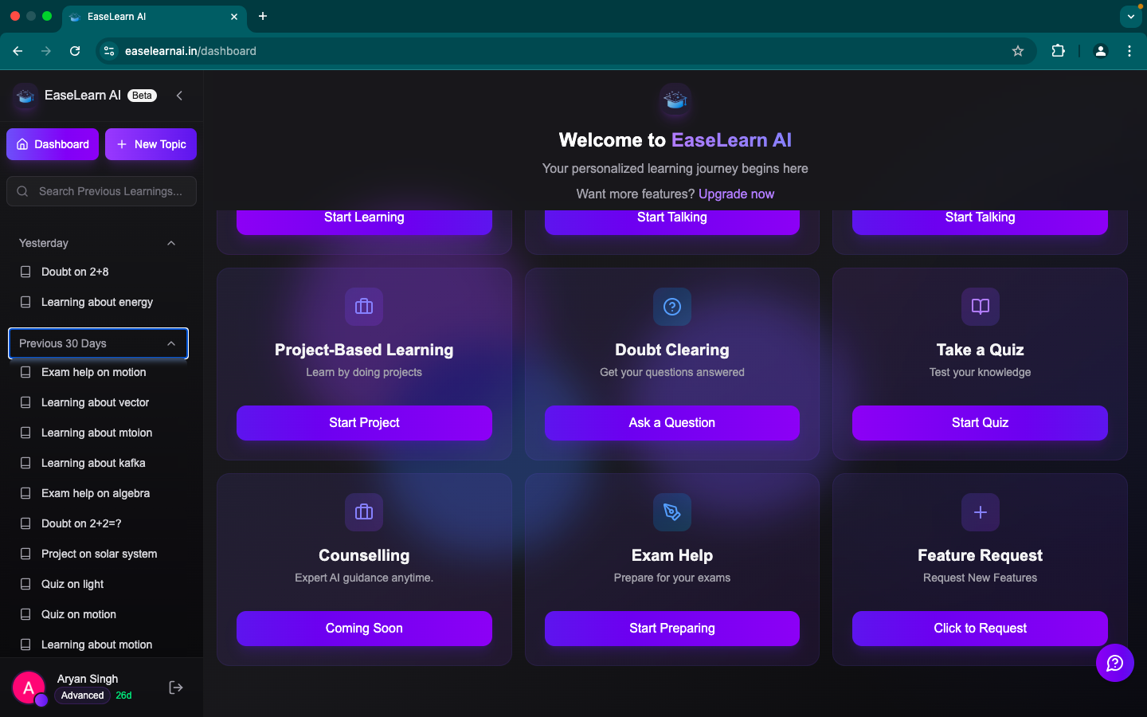Viewport: 1147px width, 717px height.
Task: Collapse the sidebar using the chevron arrow
Action: pos(179,96)
